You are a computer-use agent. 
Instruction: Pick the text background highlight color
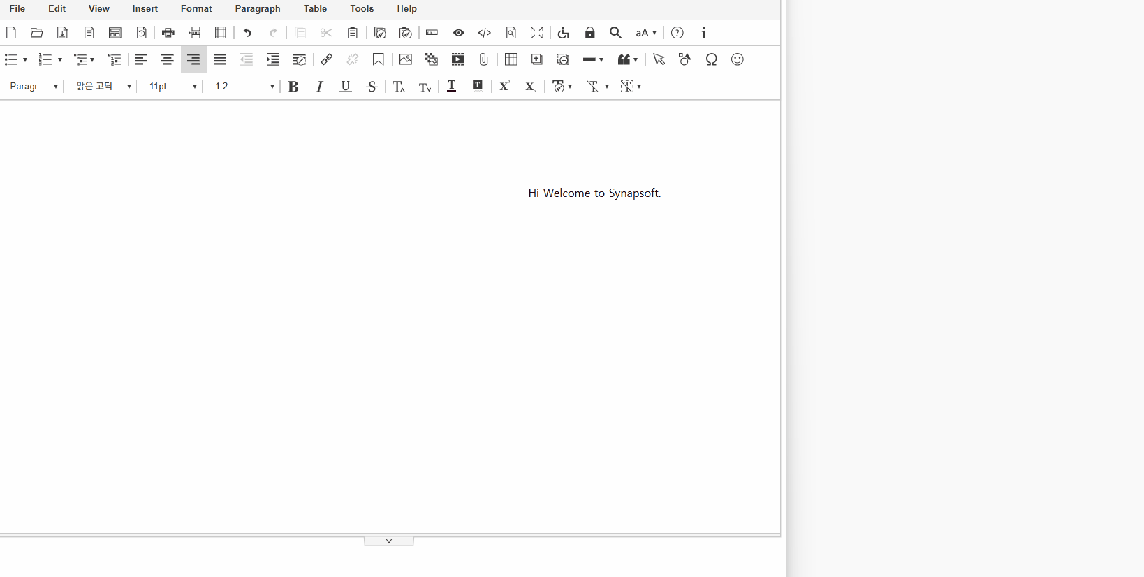pos(478,87)
